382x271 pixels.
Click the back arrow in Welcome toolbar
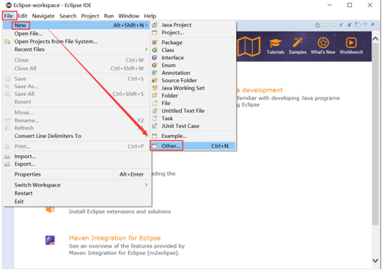pyautogui.click(x=325, y=24)
